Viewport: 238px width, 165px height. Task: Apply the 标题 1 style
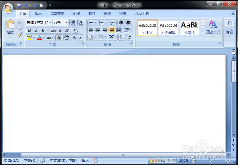pos(190,28)
